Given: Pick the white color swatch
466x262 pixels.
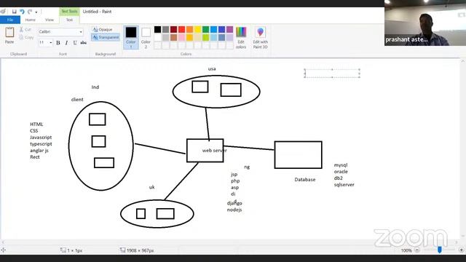Looking at the screenshot, I should tap(158, 37).
